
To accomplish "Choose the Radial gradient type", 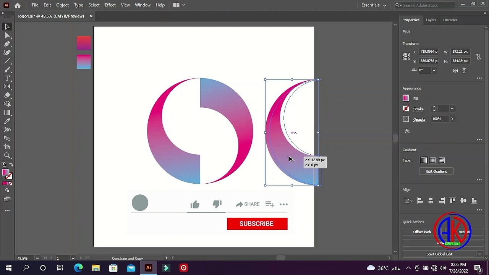I will [x=433, y=160].
